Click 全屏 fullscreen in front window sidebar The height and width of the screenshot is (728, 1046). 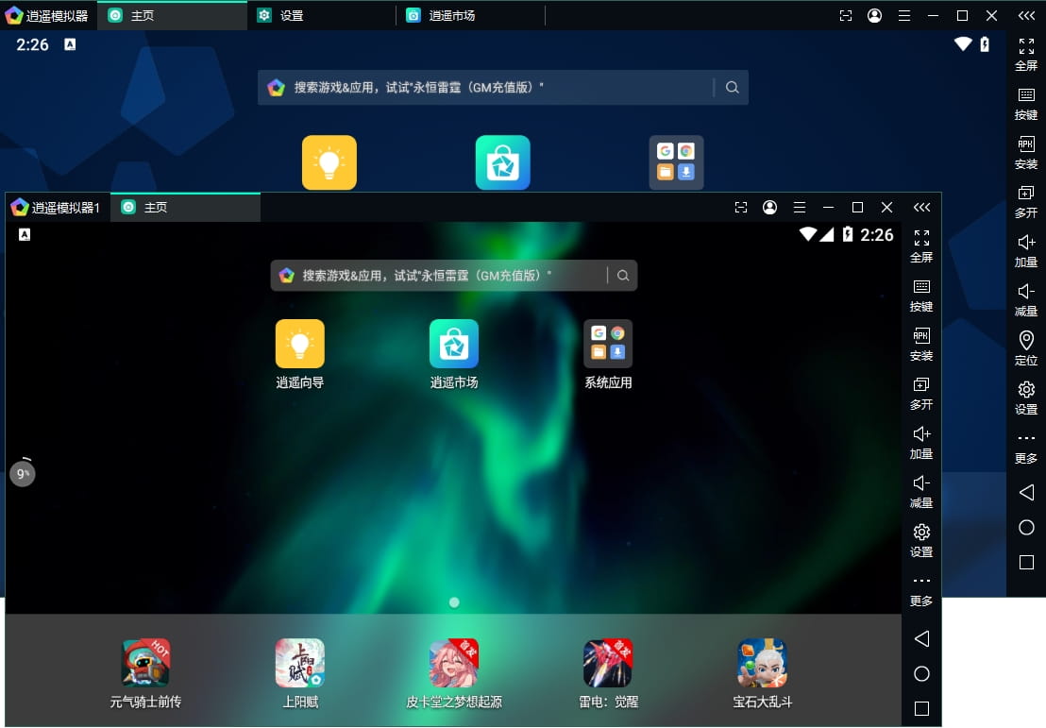tap(921, 245)
